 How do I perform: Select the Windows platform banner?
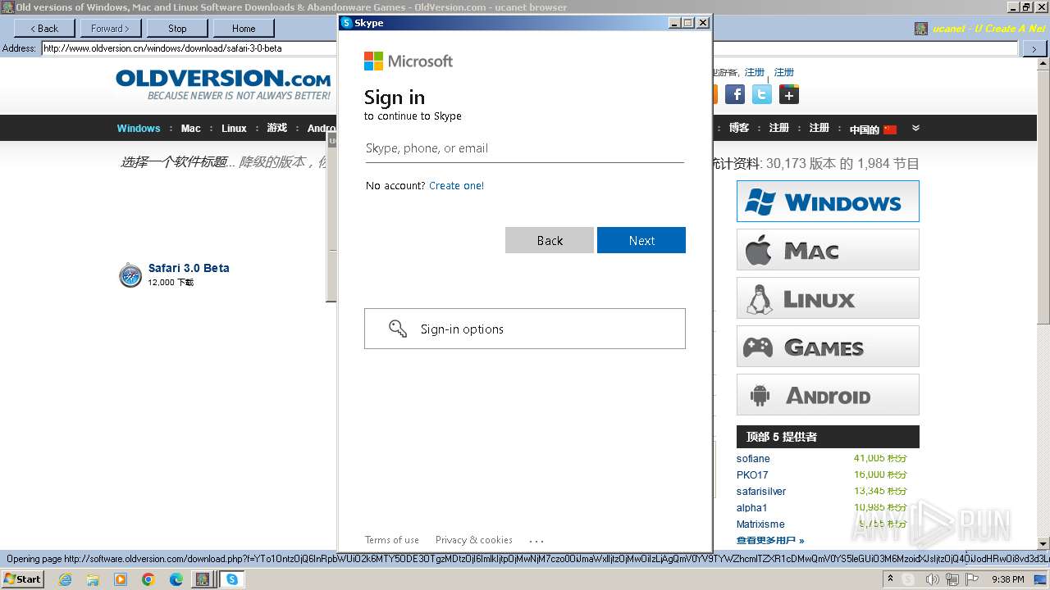[x=828, y=202]
